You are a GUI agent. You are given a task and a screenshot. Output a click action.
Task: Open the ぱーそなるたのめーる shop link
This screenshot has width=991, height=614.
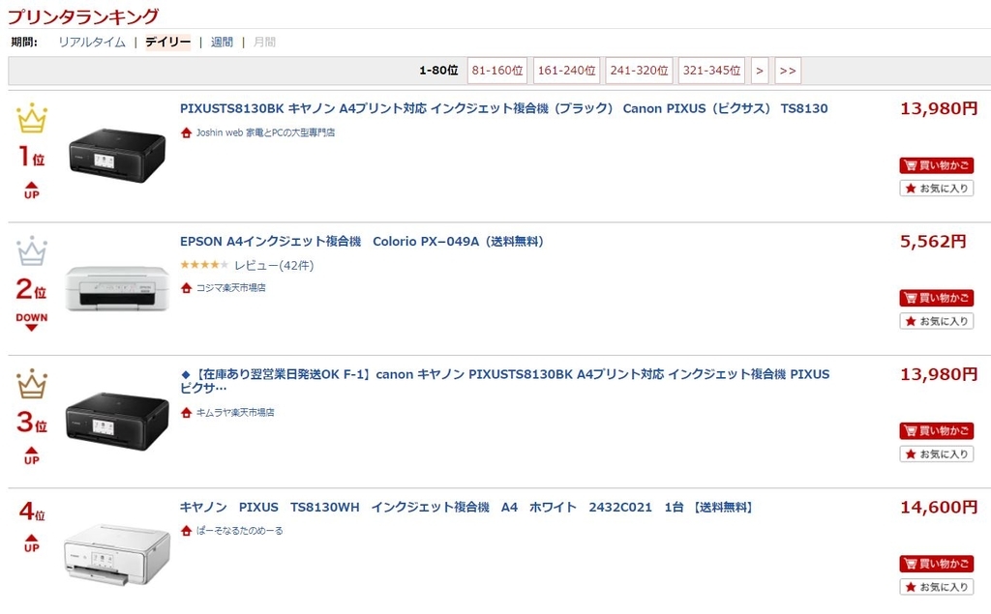(240, 531)
